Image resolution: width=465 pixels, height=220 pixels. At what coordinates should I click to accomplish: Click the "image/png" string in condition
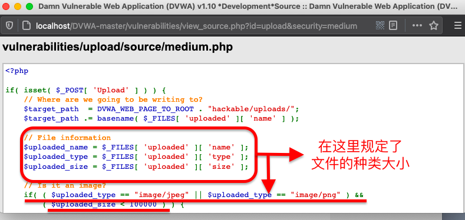[x=315, y=195]
